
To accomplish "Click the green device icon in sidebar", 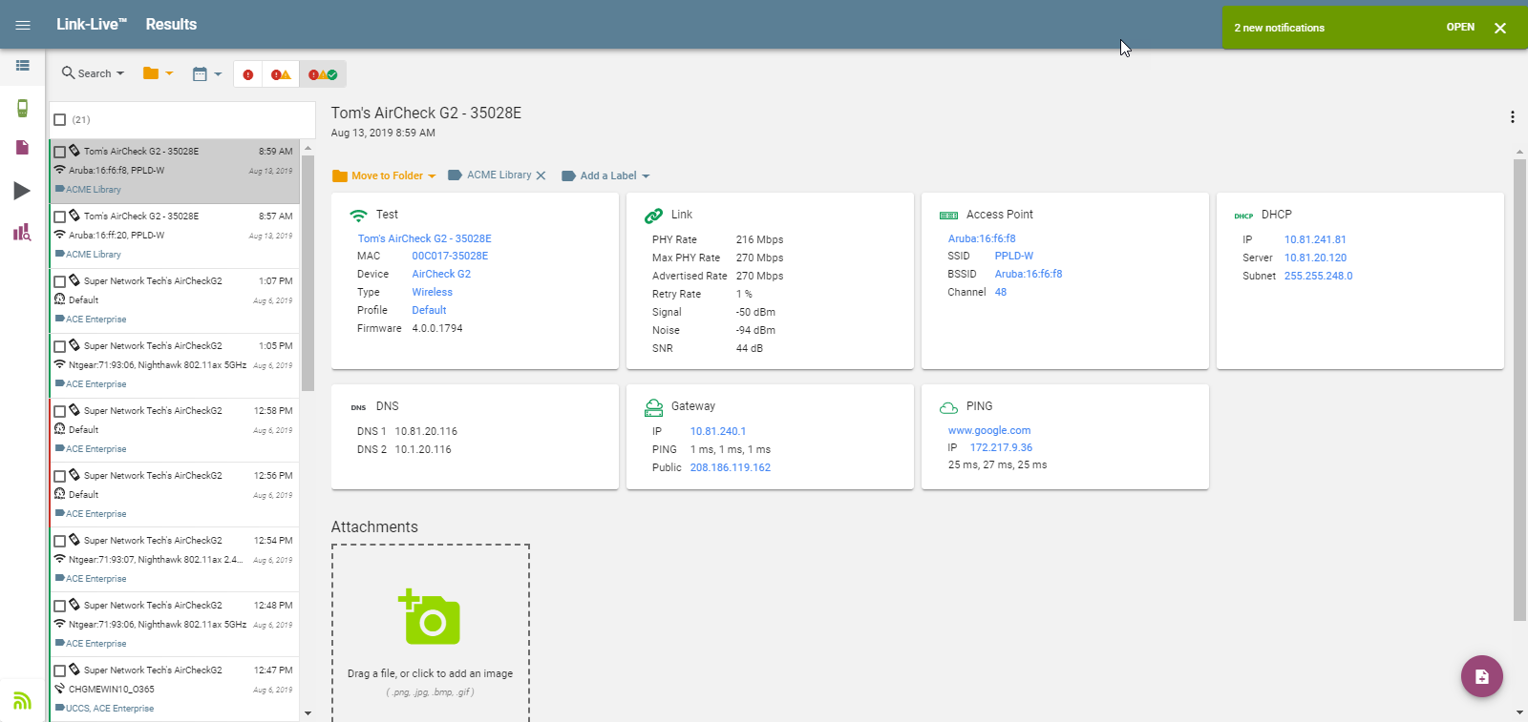I will 22,108.
